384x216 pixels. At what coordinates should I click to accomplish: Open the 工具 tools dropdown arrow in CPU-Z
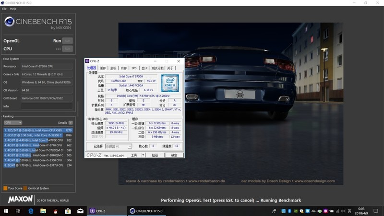pos(143,155)
